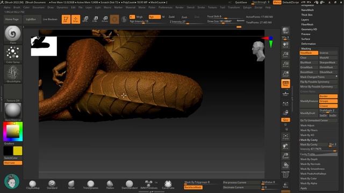Screen dimensions: 344x193
Task: Expand the Geometry HD section
Action: point(309,29)
